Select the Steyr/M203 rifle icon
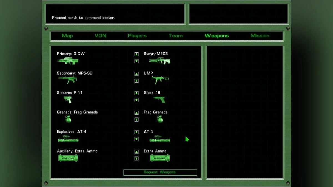Screen dimensions: 333x187 [x=160, y=61]
